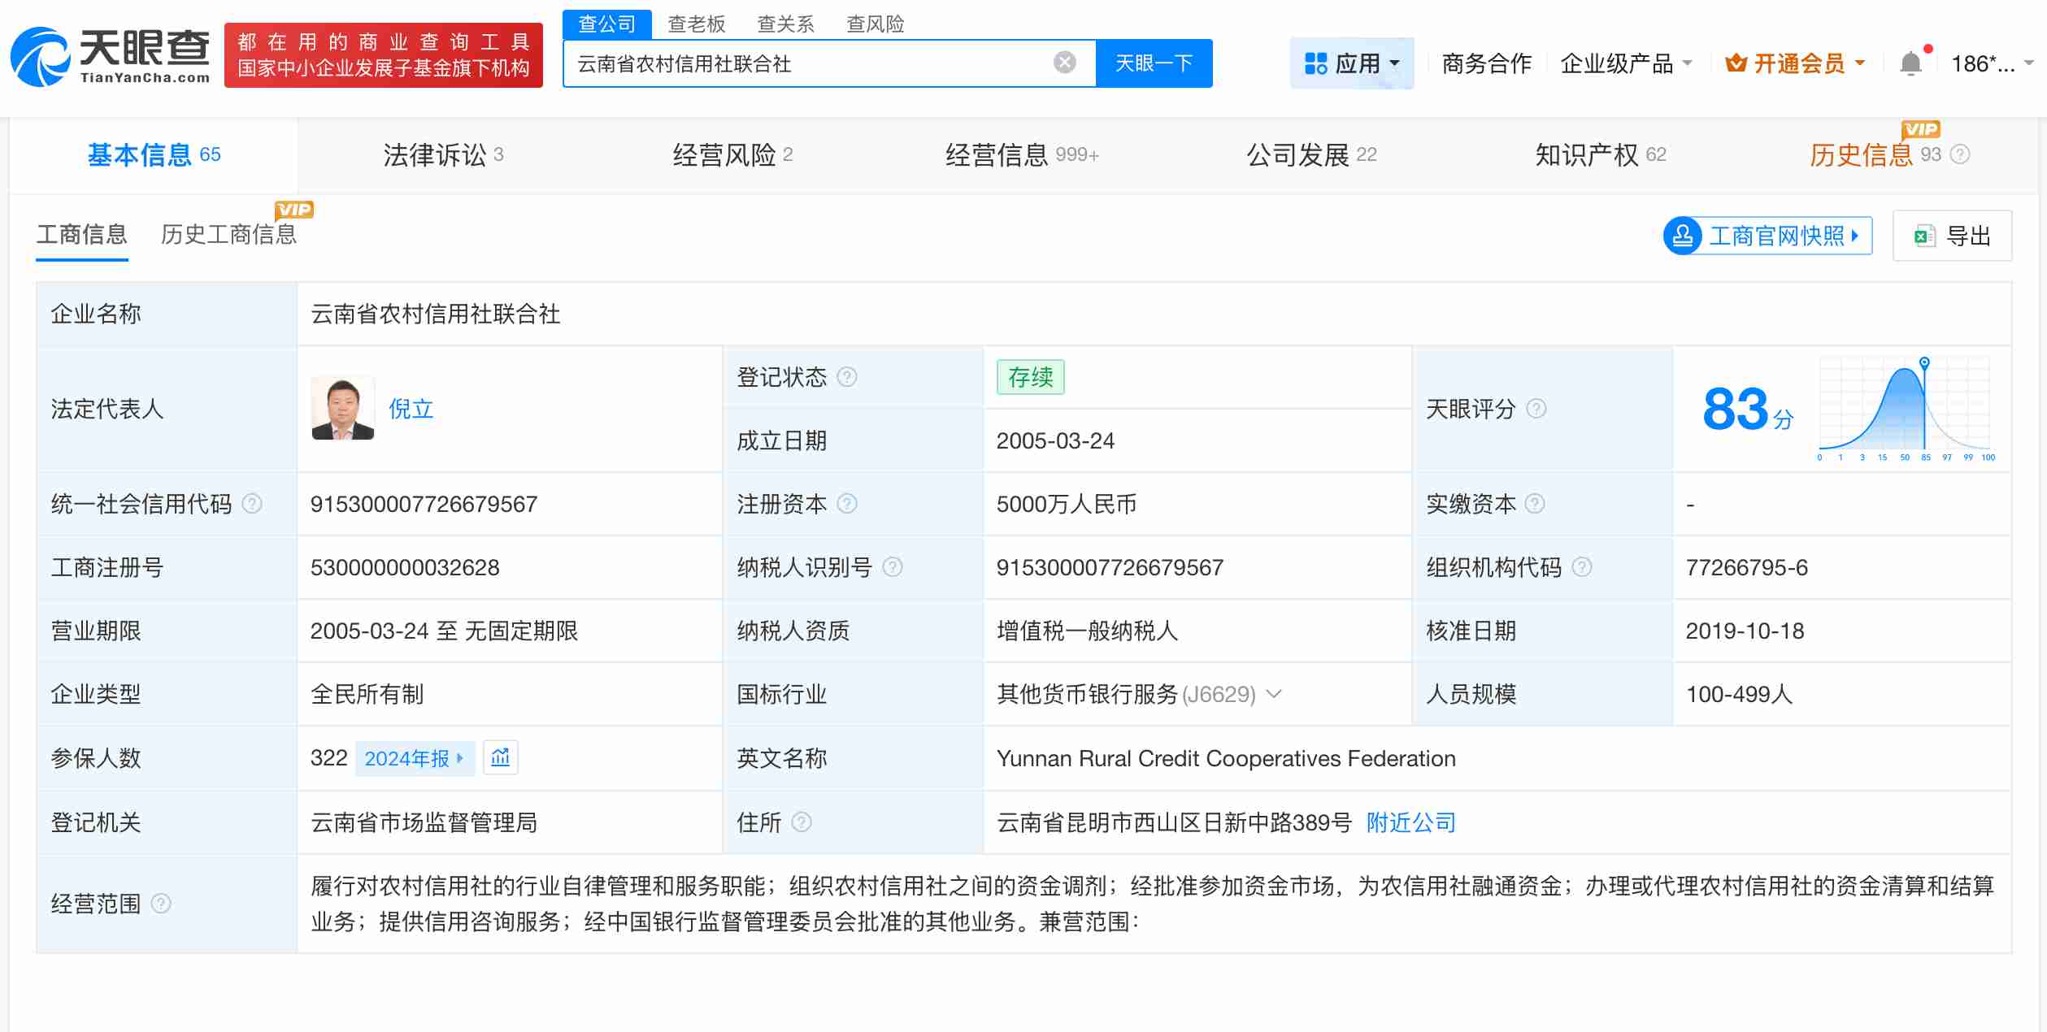Open the 附近公司 link
This screenshot has height=1032, width=2047.
(1410, 822)
